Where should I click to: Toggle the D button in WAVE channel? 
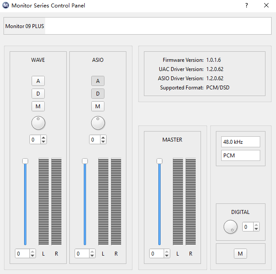(38, 93)
